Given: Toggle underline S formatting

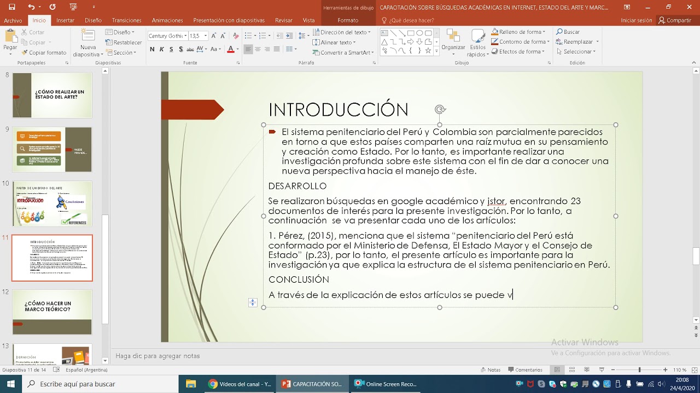Looking at the screenshot, I should tap(172, 49).
